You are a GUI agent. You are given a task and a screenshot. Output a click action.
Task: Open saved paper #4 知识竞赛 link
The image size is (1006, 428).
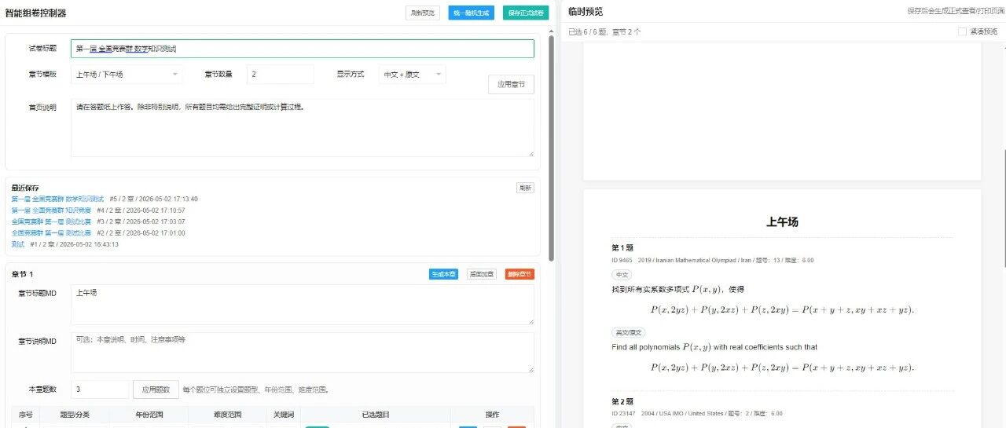(x=51, y=210)
